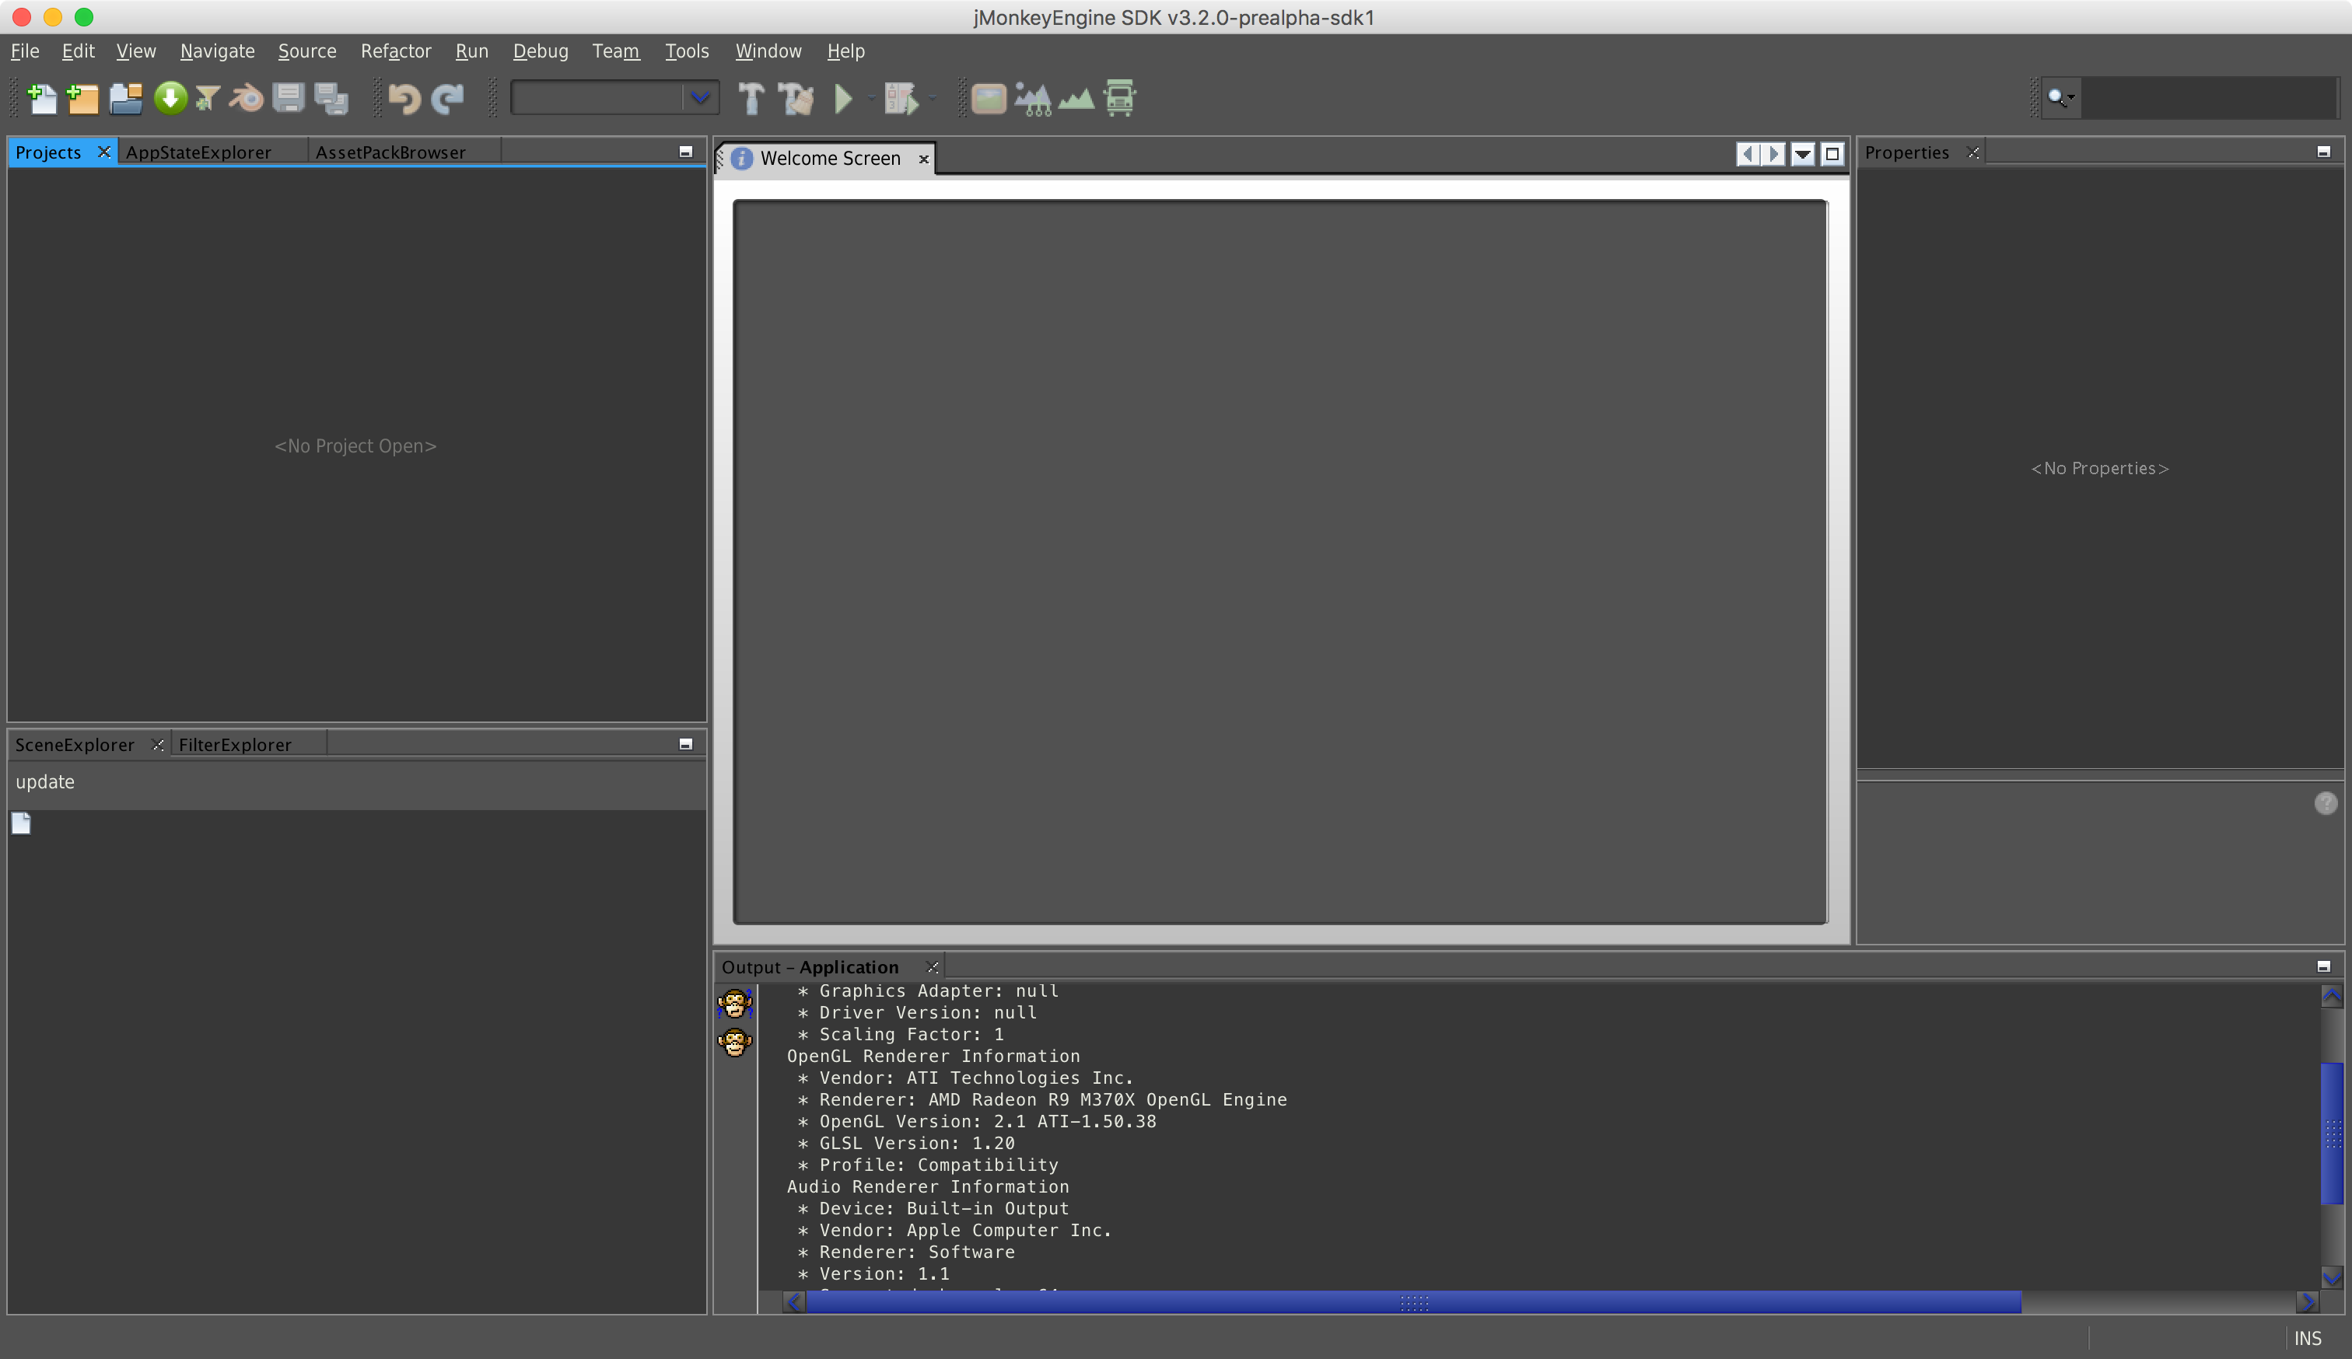Open a new project with the New Project icon
Viewport: 2352px width, 1359px height.
[82, 98]
